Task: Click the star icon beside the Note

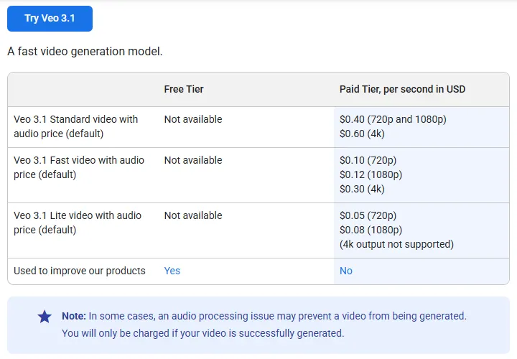Action: 45,317
